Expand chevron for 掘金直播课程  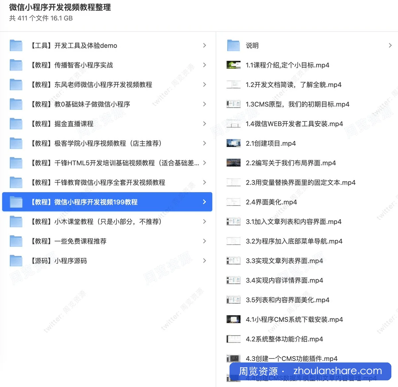[204, 124]
